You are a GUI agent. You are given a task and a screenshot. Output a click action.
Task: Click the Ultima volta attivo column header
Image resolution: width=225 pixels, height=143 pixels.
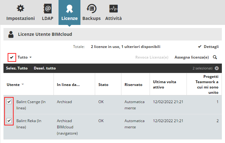pos(164,84)
